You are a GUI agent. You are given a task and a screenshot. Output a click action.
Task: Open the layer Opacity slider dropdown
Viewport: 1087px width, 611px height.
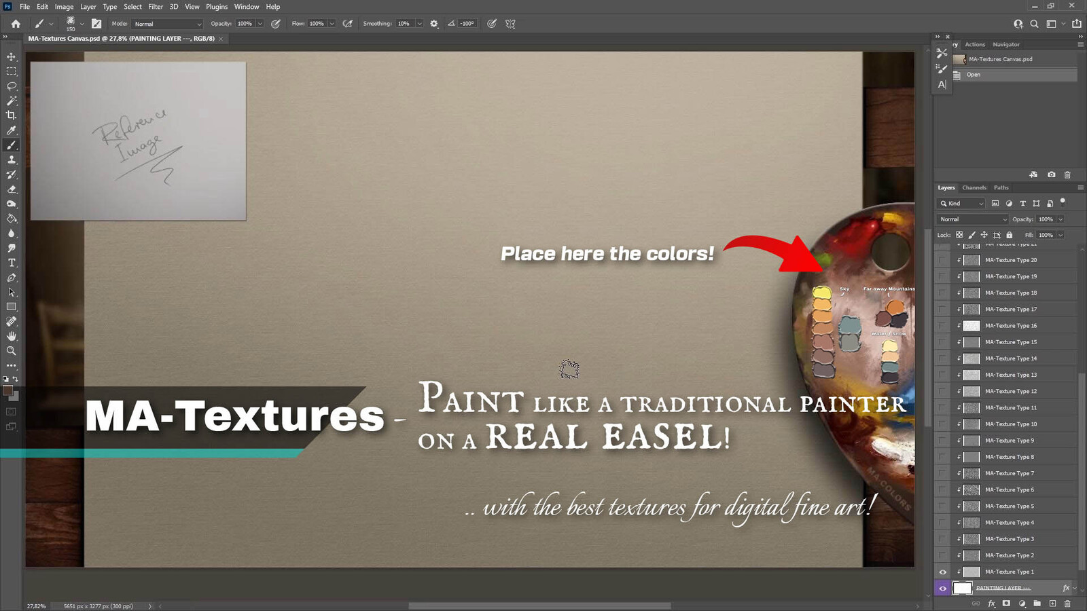tap(1061, 219)
